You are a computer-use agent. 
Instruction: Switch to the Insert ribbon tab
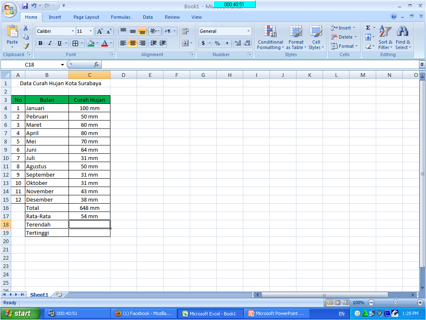click(x=55, y=17)
